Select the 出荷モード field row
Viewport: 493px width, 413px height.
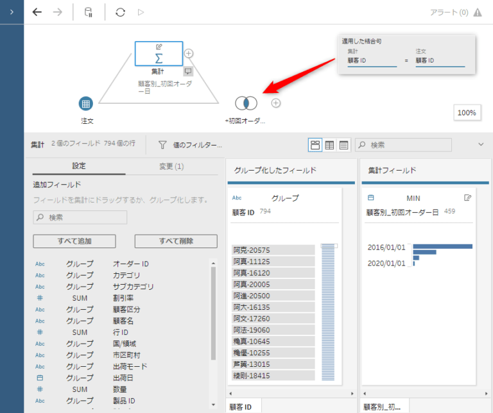(121, 367)
